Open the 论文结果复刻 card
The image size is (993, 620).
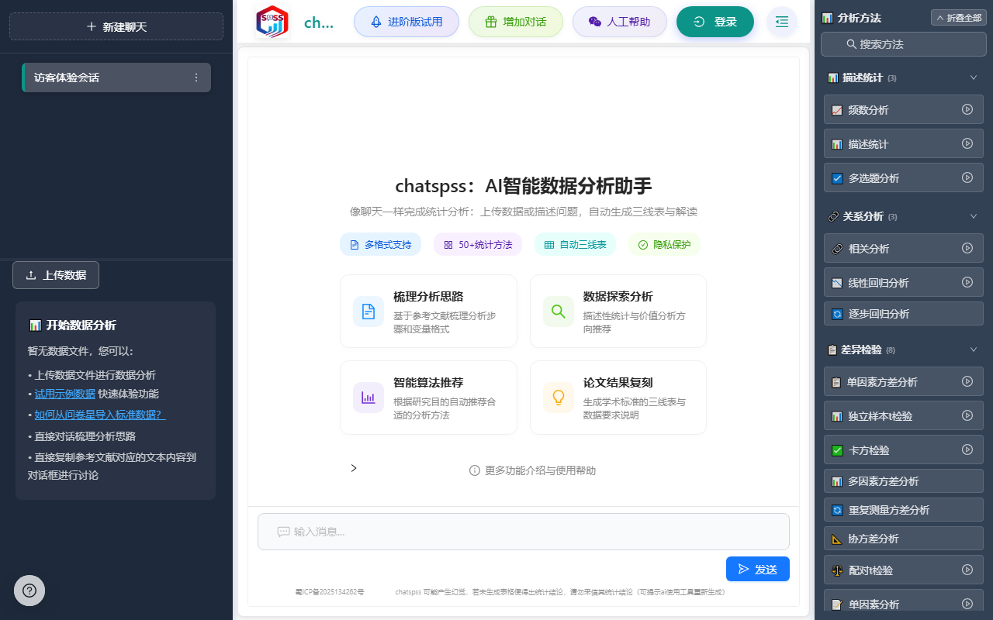tap(618, 398)
